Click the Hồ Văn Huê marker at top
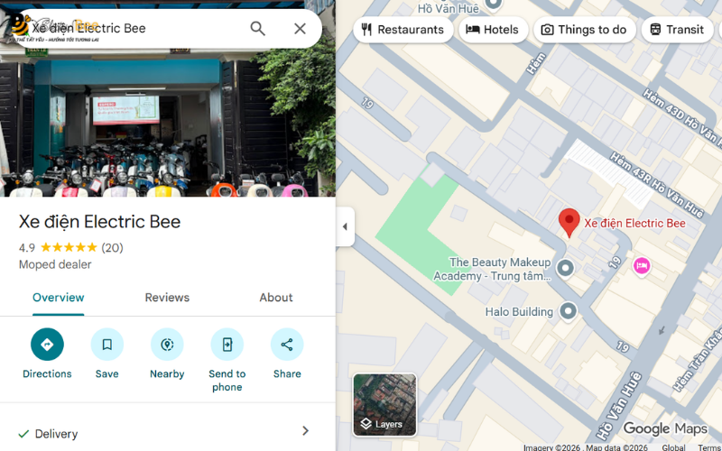The width and height of the screenshot is (722, 451). point(494,5)
